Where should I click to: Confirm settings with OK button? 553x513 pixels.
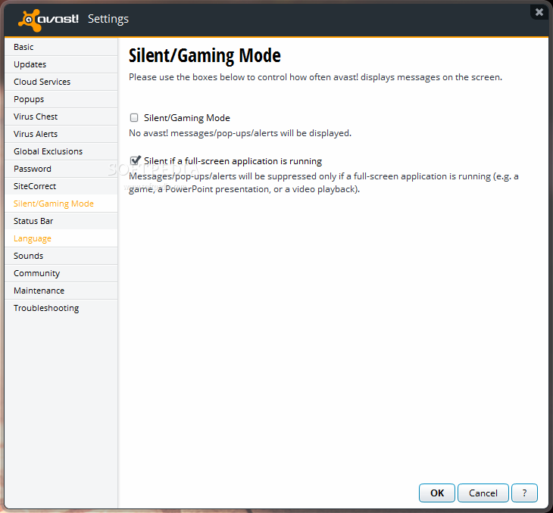coord(437,493)
